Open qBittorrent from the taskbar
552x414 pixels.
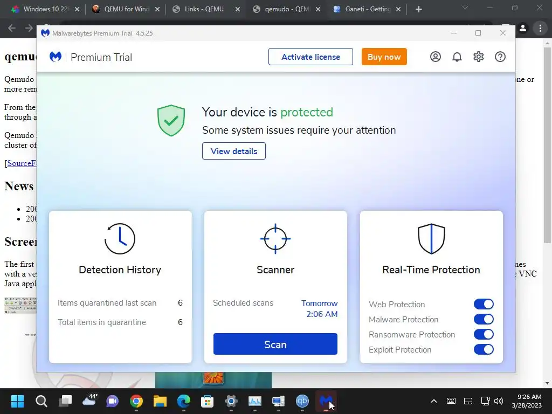click(302, 401)
